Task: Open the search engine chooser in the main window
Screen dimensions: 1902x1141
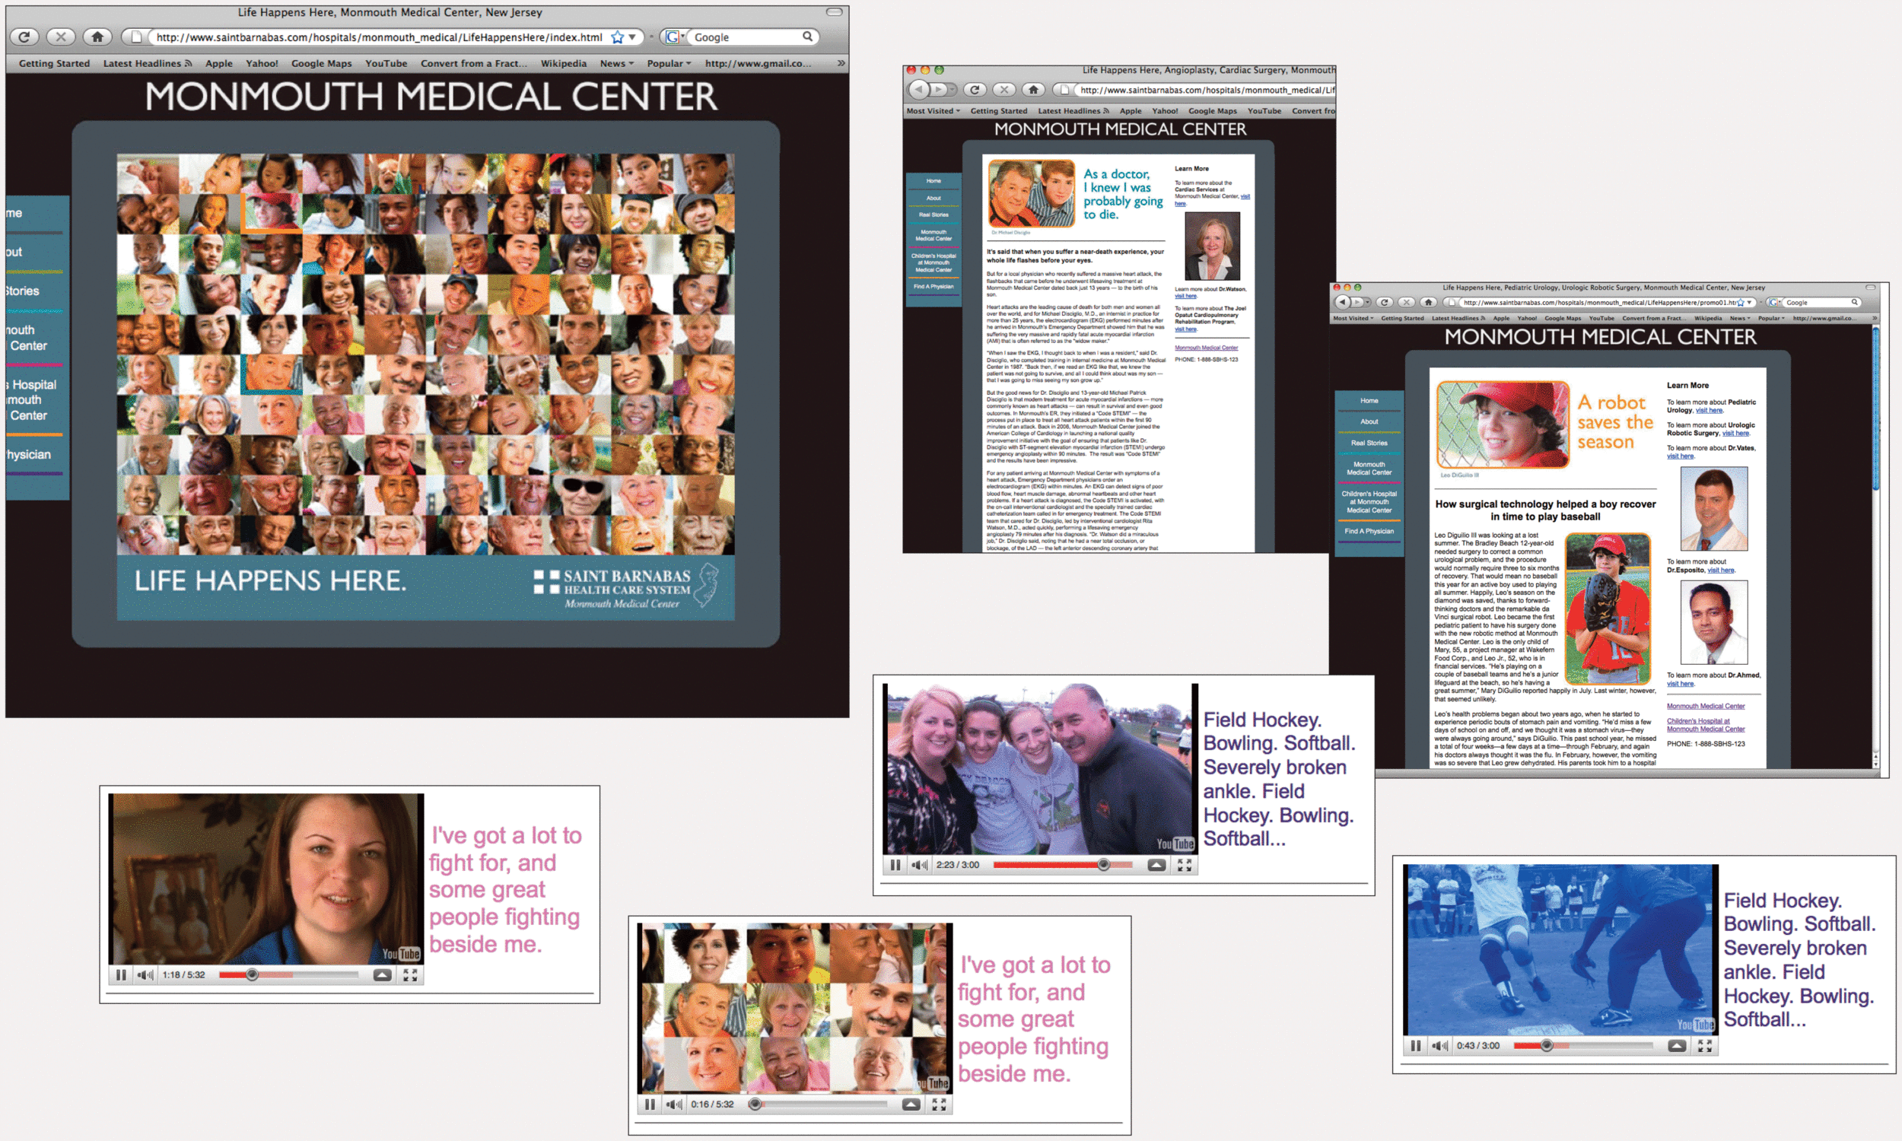Action: pyautogui.click(x=674, y=37)
